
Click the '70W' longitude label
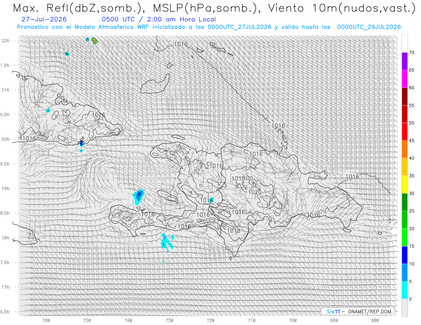[x=293, y=320]
